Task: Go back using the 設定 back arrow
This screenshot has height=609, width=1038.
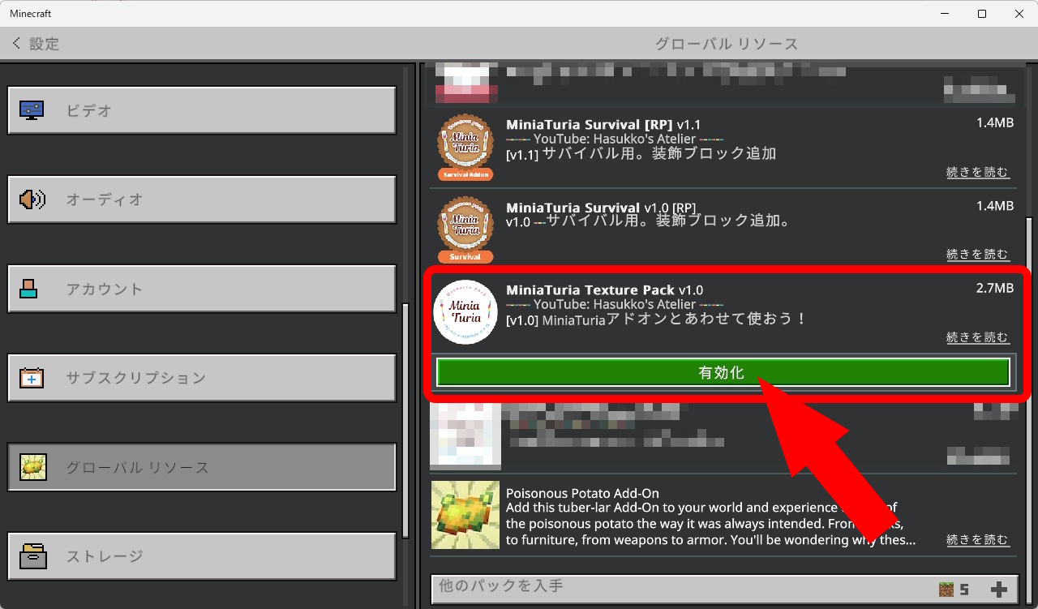Action: (17, 43)
